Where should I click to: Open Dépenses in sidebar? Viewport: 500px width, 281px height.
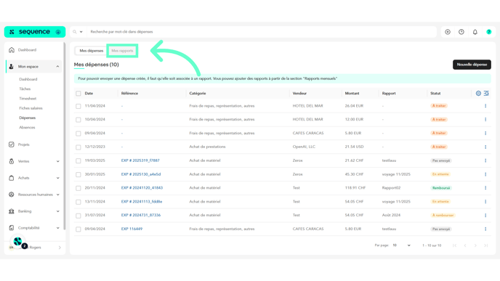point(28,118)
